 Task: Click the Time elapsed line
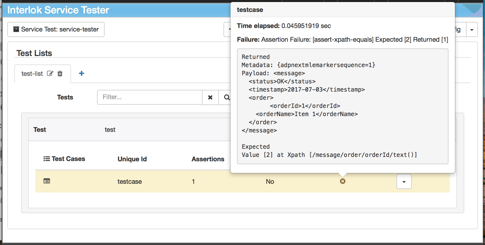click(284, 26)
